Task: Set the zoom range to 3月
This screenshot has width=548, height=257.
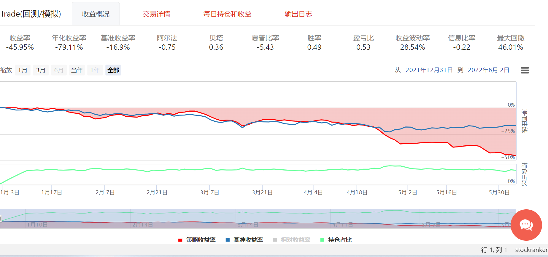Action: point(41,70)
